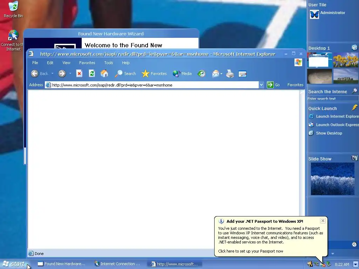Click the Administrator butterfly user tile
This screenshot has height=269, width=359.
point(314,14)
